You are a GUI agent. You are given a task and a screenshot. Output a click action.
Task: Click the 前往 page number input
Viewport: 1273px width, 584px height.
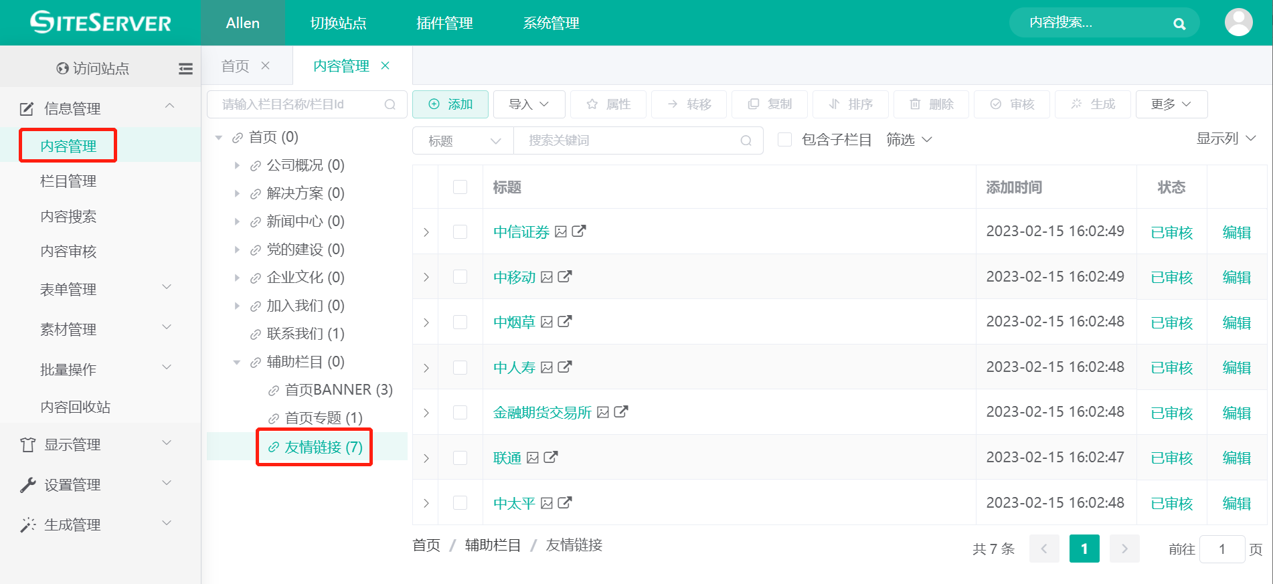point(1221,549)
